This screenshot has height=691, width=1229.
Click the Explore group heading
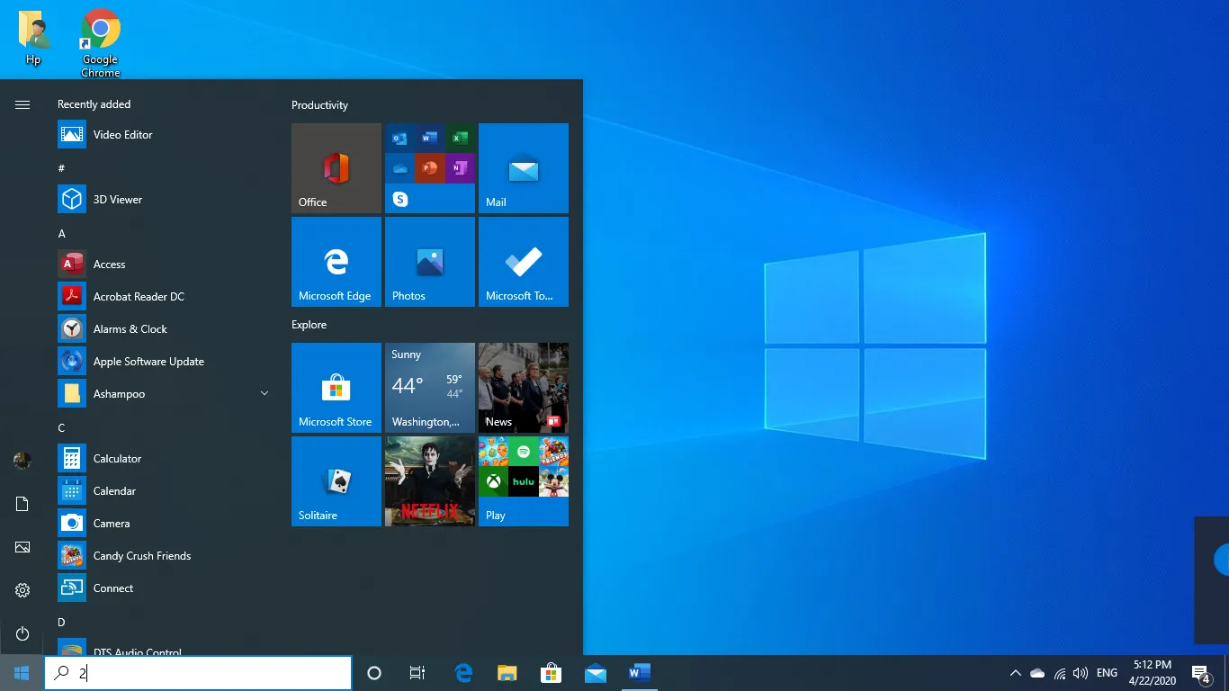click(x=309, y=325)
